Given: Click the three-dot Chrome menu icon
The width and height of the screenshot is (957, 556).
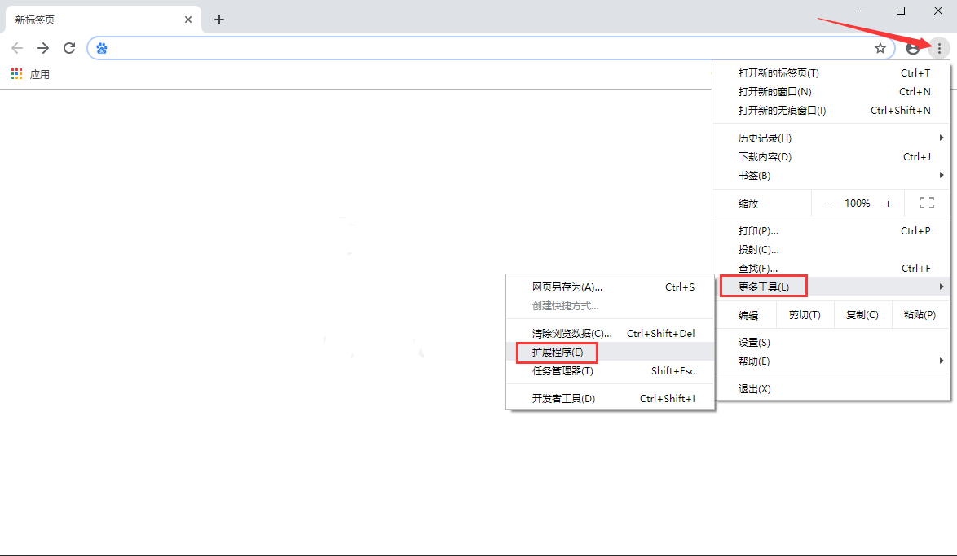Looking at the screenshot, I should [x=939, y=48].
